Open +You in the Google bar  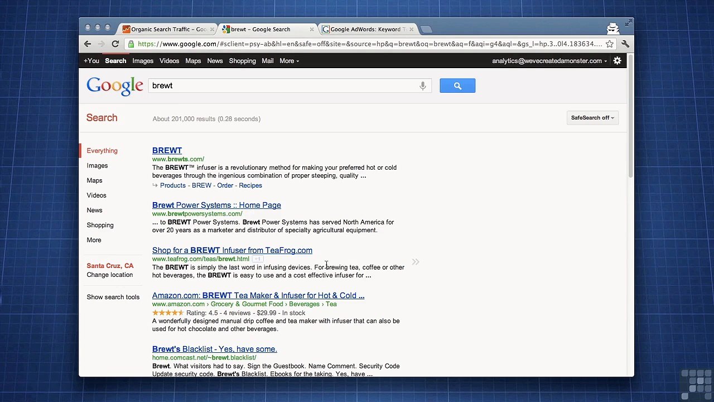tap(91, 61)
